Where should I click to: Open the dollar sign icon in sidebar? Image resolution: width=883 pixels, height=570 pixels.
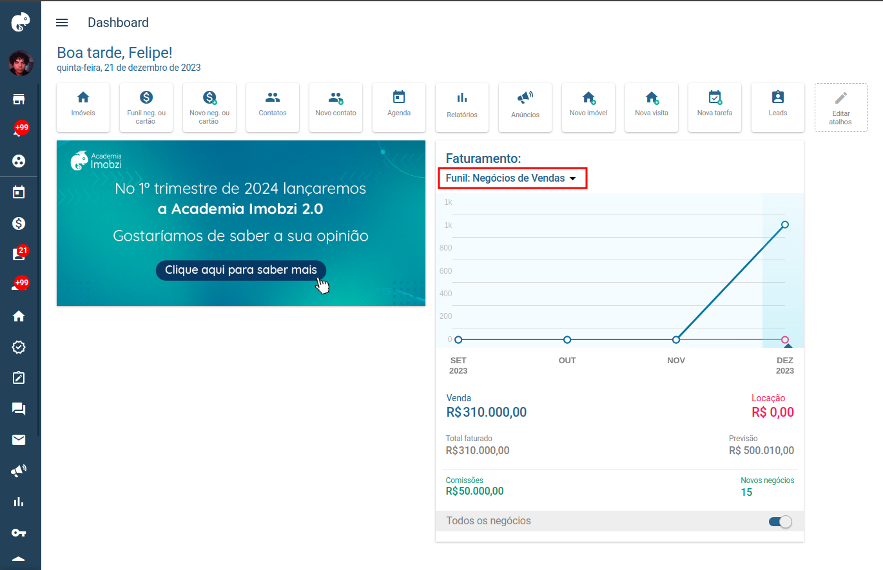pyautogui.click(x=19, y=223)
